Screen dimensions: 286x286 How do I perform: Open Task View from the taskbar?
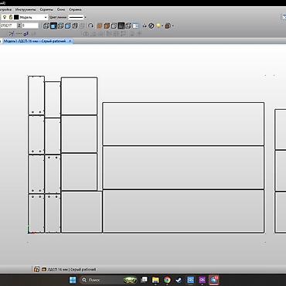click(145, 280)
